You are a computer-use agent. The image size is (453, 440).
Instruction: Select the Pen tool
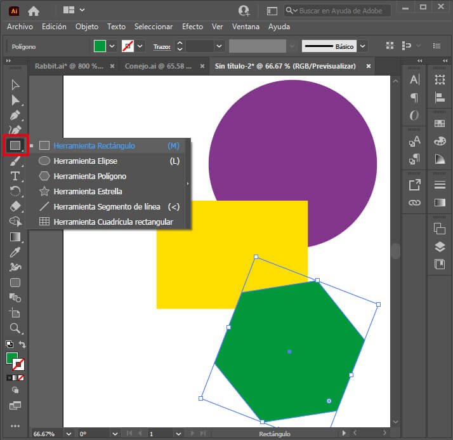pyautogui.click(x=15, y=115)
